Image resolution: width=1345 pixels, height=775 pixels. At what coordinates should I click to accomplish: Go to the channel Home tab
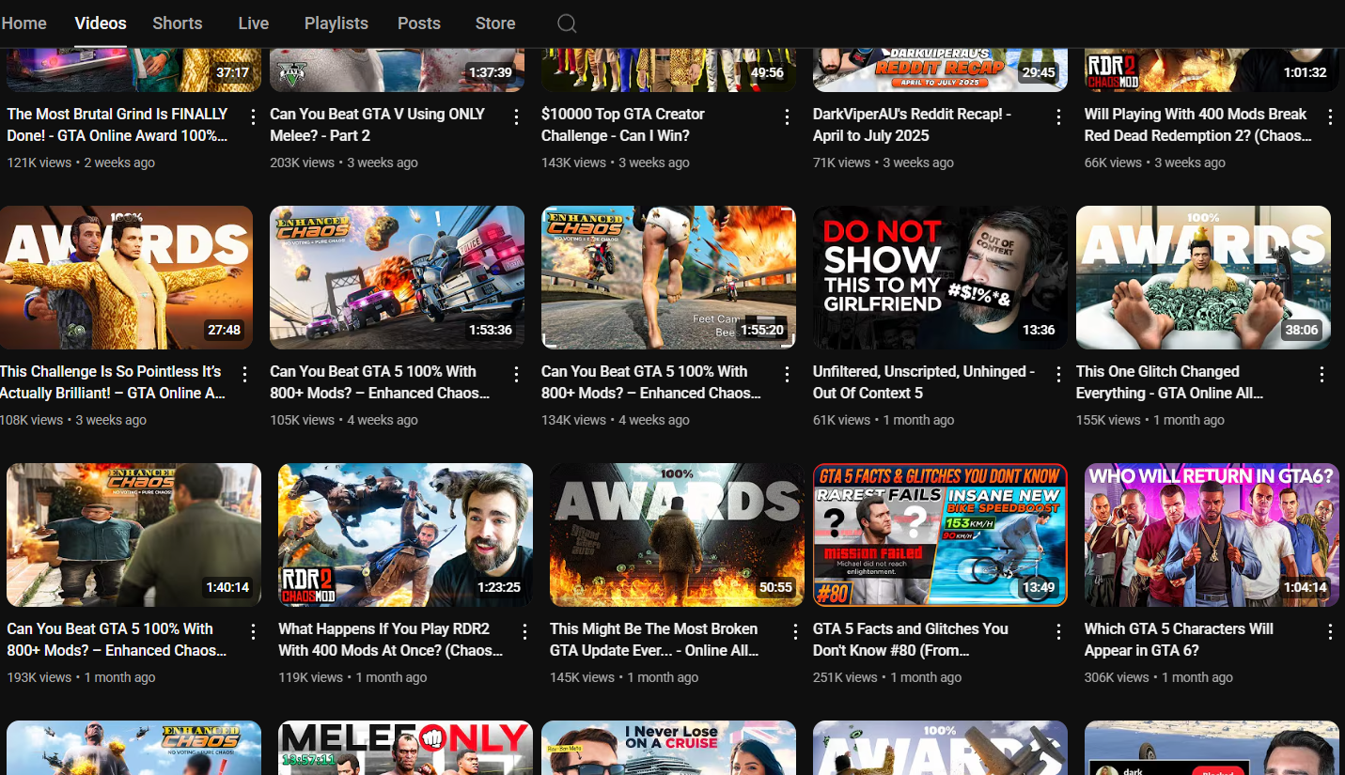point(23,23)
